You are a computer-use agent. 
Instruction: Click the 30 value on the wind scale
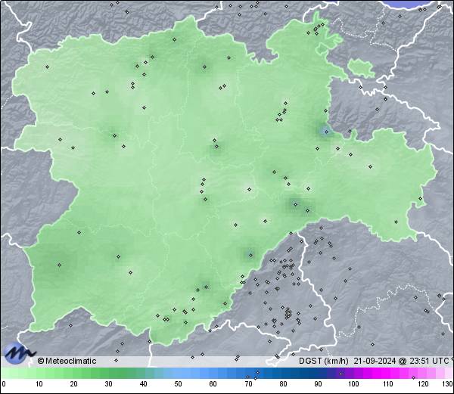point(108,384)
